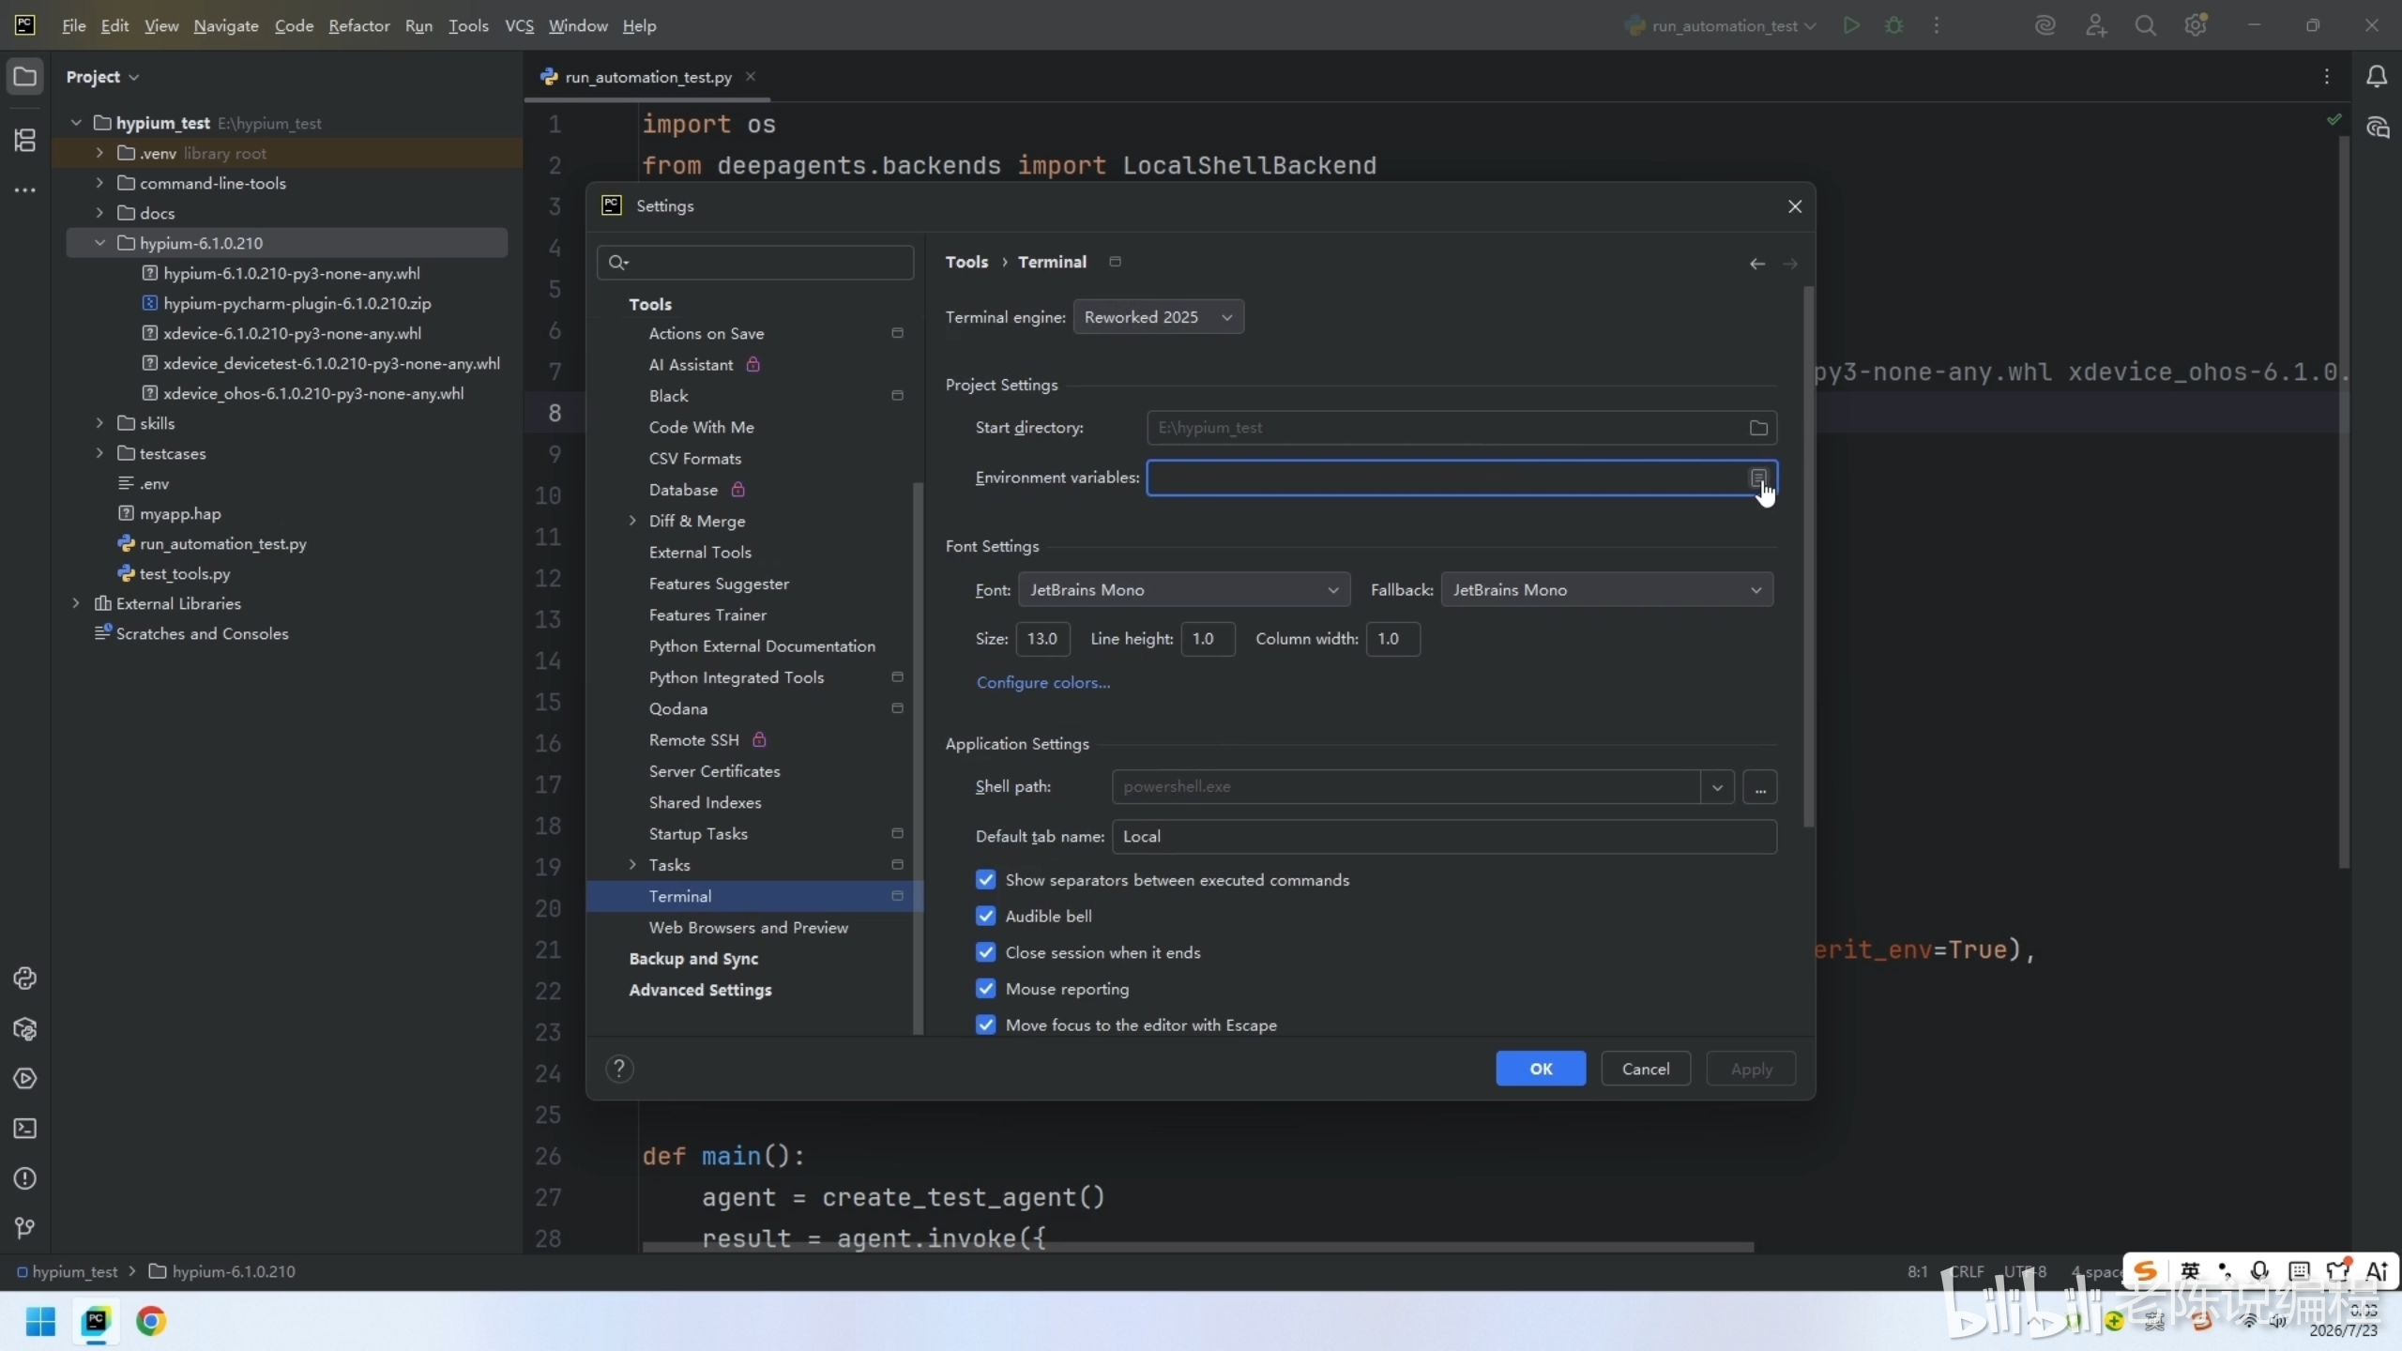Viewport: 2402px width, 1351px height.
Task: Open the Project tool window icon
Action: (x=25, y=76)
